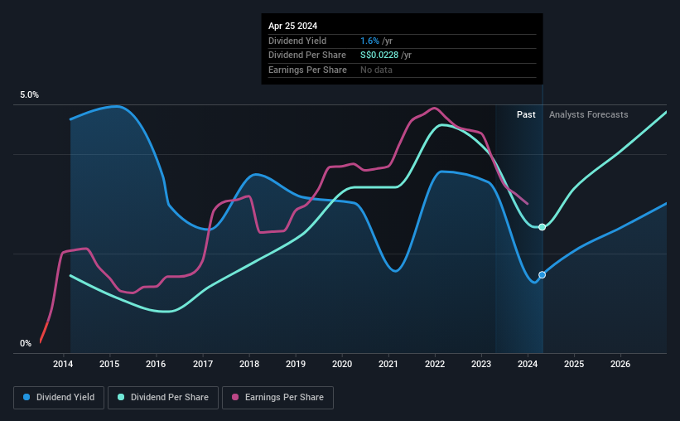
Task: Click the 2021 x-axis label
Action: (388, 364)
